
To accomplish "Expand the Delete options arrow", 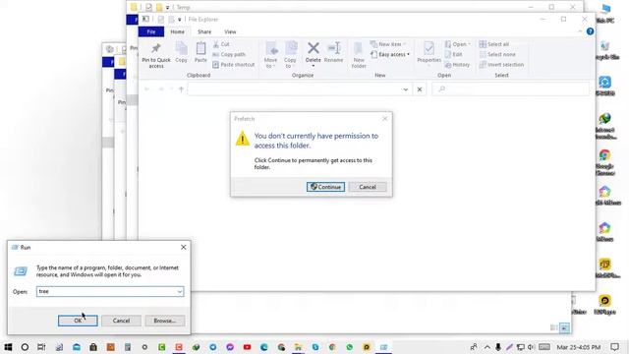I will (314, 66).
